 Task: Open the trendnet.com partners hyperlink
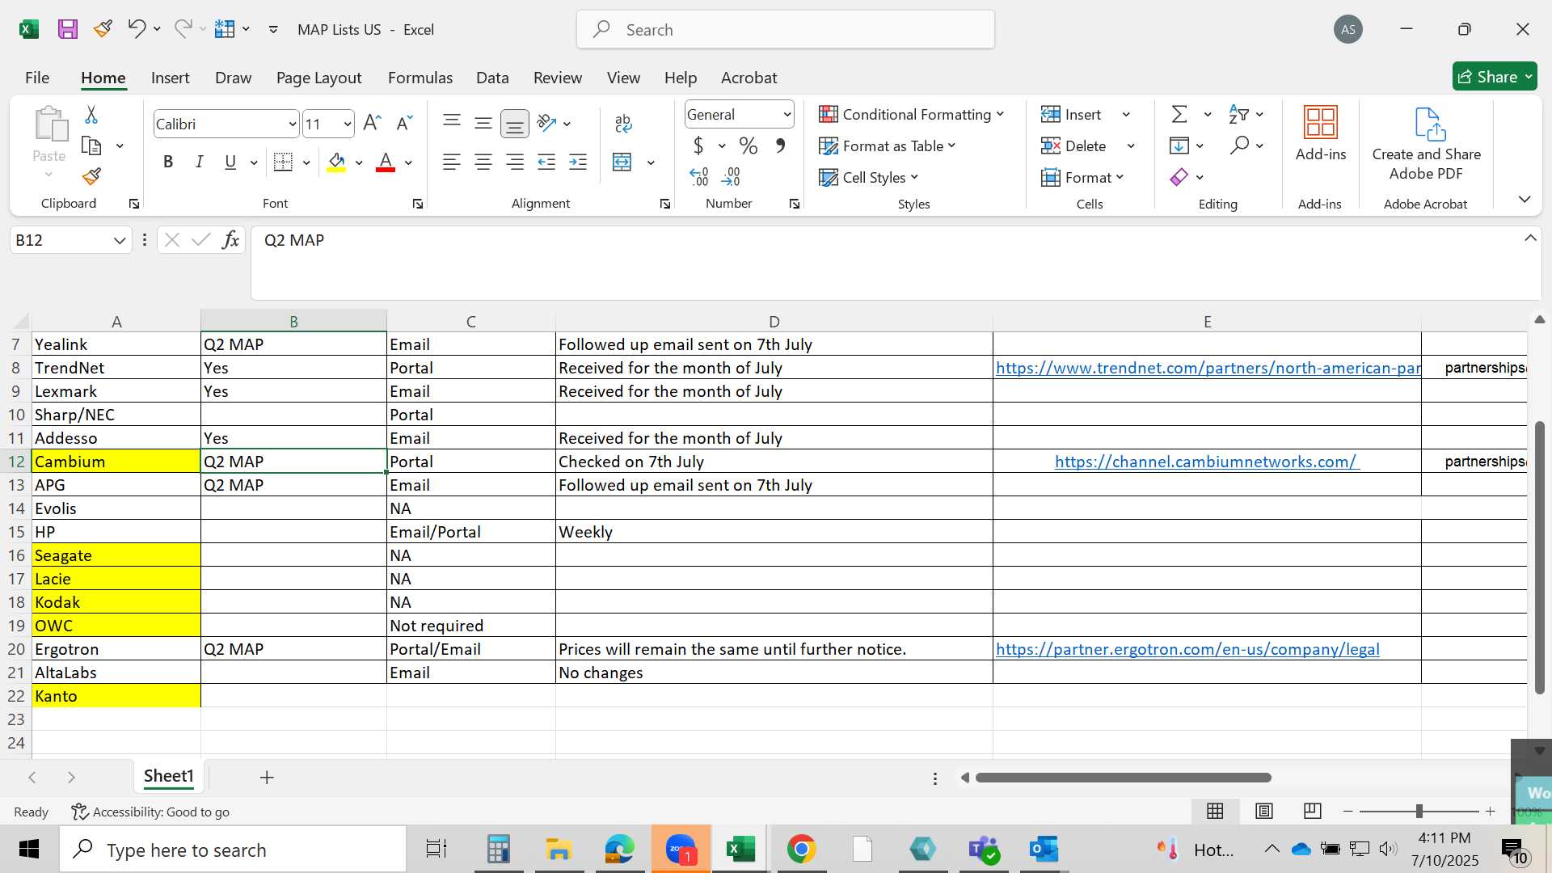(x=1208, y=368)
